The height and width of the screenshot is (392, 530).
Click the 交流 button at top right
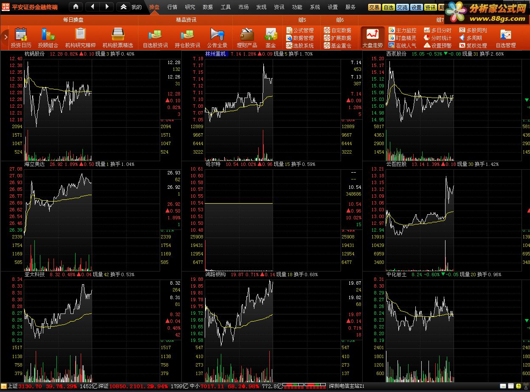(402, 7)
